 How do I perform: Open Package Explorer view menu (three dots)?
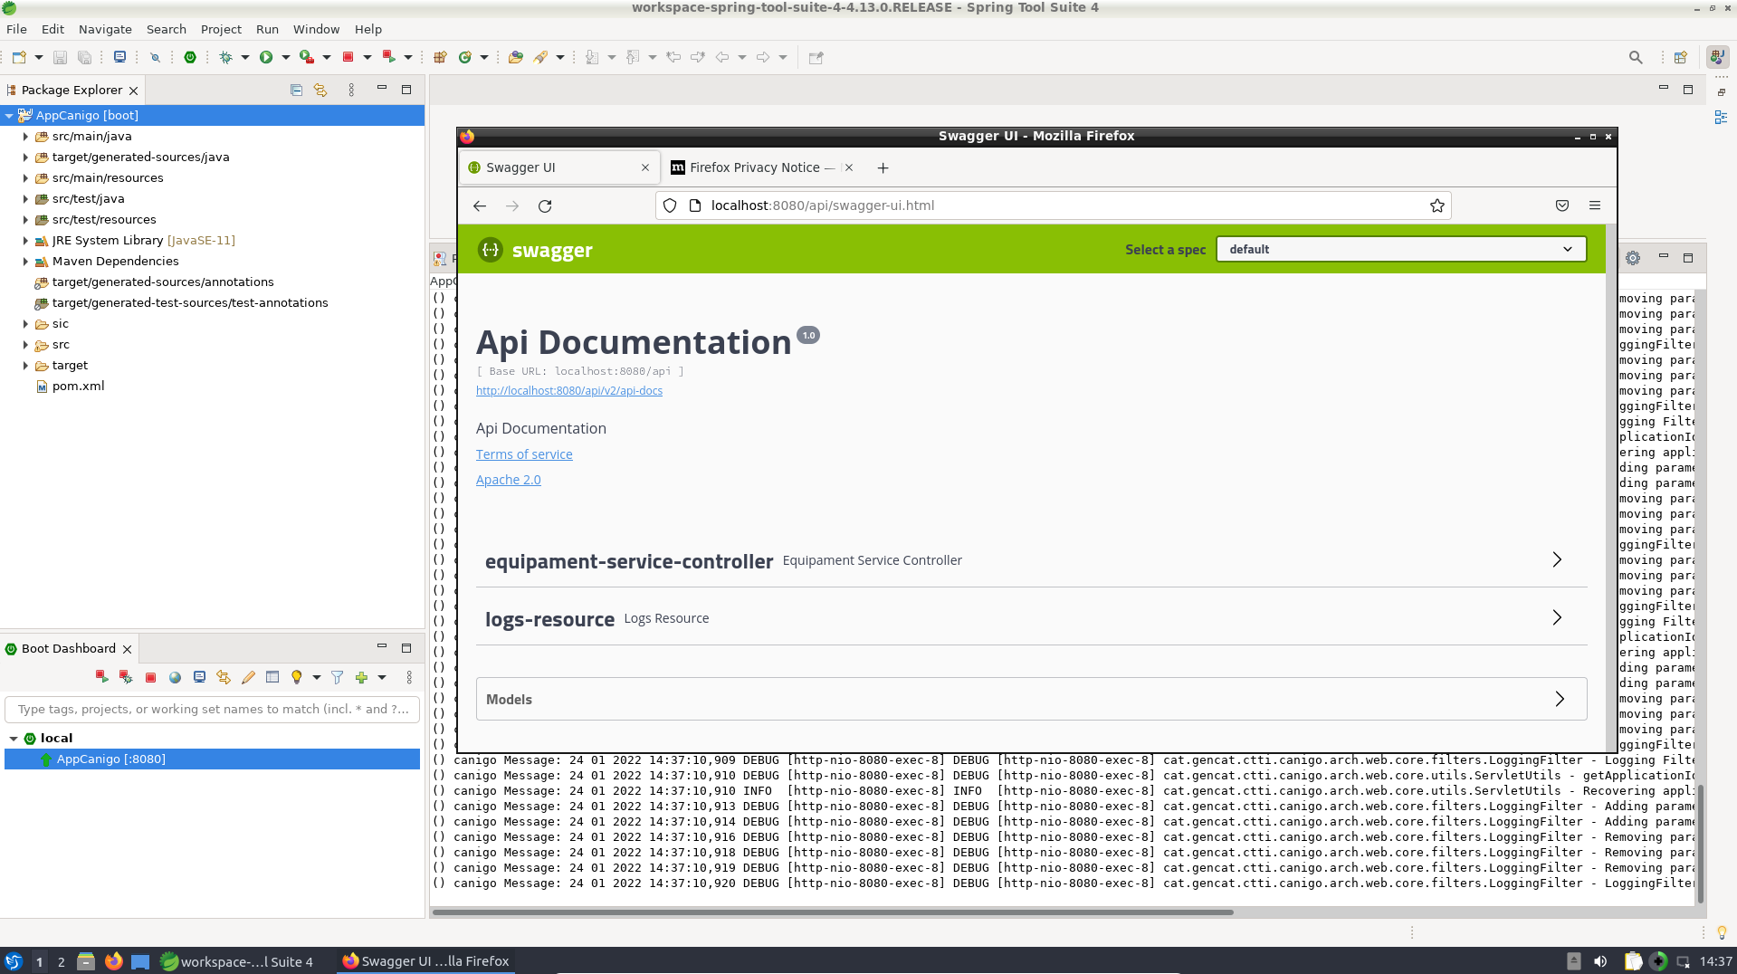click(351, 90)
